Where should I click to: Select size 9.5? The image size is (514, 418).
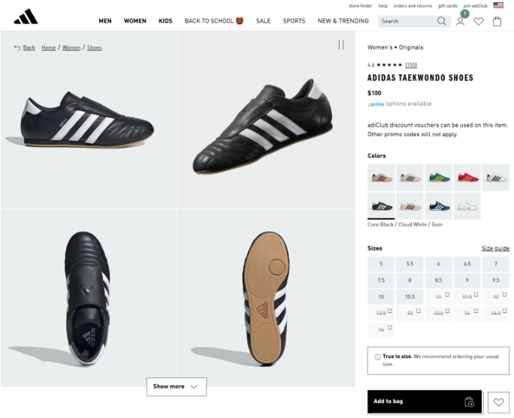pos(496,280)
